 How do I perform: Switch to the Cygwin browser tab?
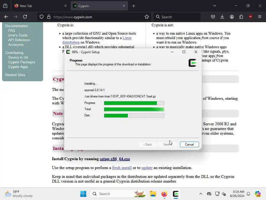[x=99, y=6]
